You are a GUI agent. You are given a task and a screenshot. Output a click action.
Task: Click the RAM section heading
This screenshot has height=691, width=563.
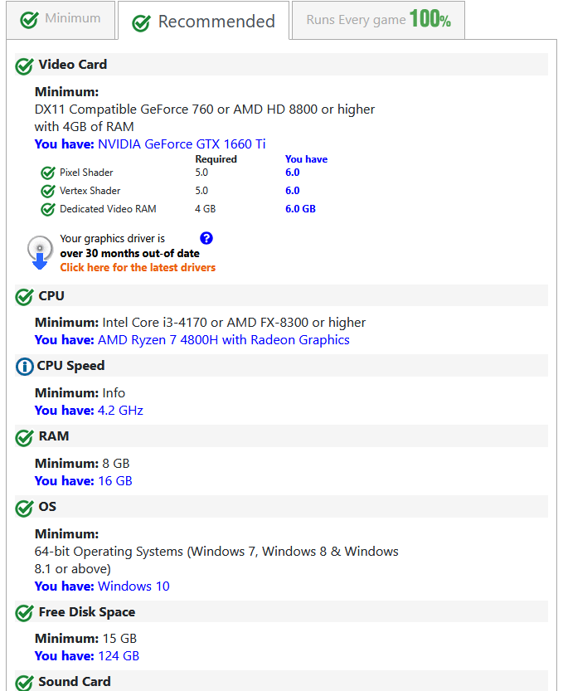click(54, 436)
